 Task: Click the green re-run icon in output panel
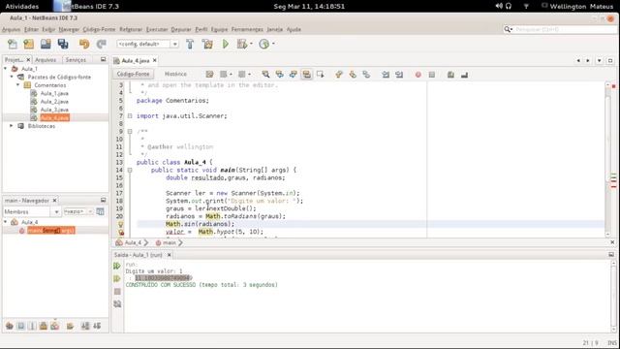tap(116, 266)
